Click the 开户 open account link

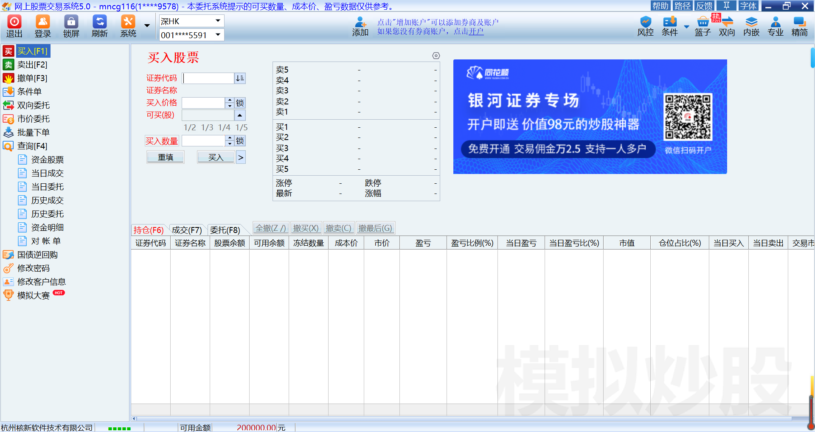coord(476,31)
